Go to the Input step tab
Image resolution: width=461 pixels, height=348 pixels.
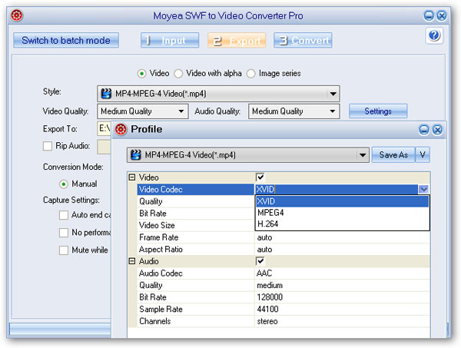170,40
